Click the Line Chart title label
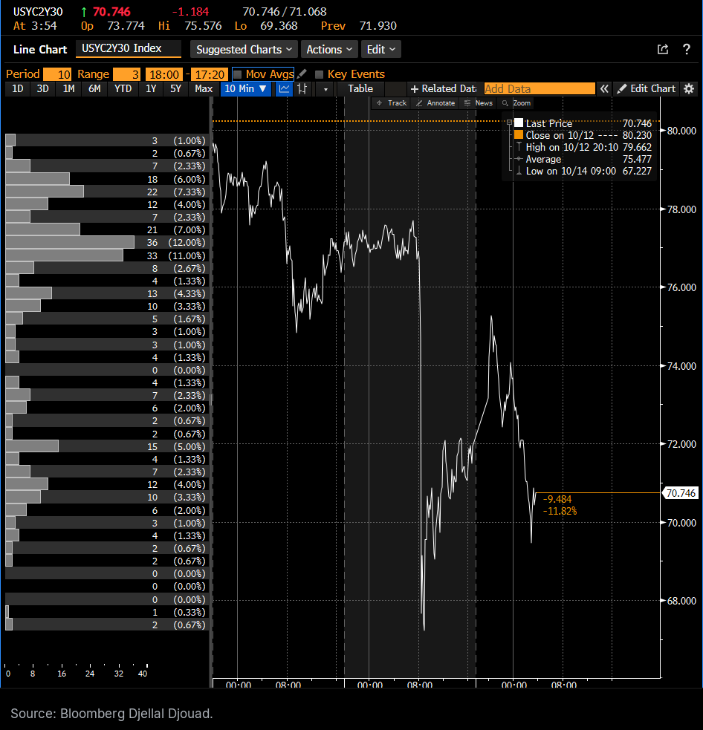This screenshot has width=703, height=730. tap(40, 49)
